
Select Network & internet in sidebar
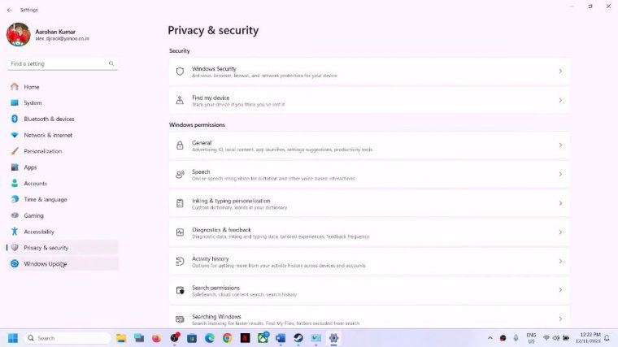point(48,135)
